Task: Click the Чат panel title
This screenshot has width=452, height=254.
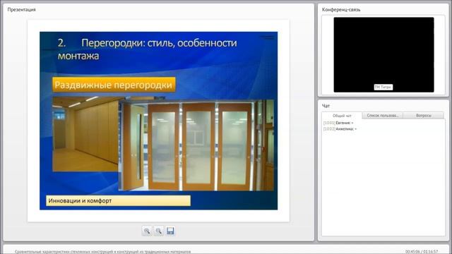Action: coord(326,106)
